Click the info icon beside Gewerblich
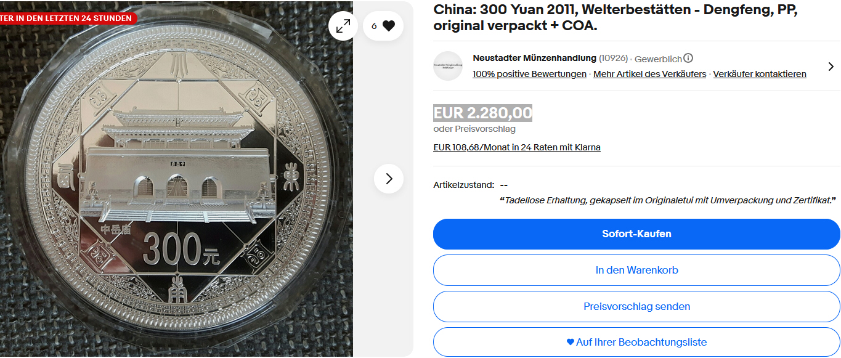This screenshot has height=358, width=841. (x=688, y=59)
